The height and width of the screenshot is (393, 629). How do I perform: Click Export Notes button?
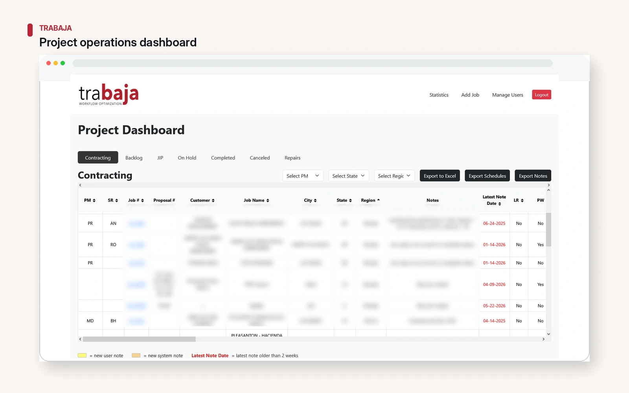tap(533, 176)
